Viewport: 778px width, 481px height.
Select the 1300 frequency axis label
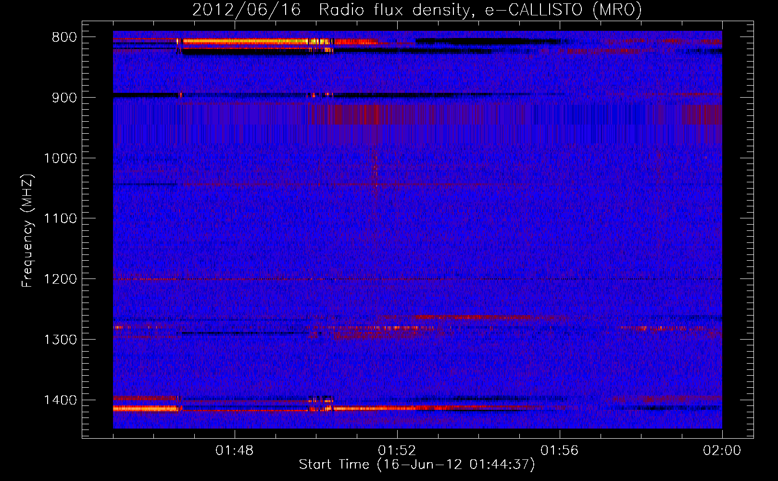click(60, 340)
